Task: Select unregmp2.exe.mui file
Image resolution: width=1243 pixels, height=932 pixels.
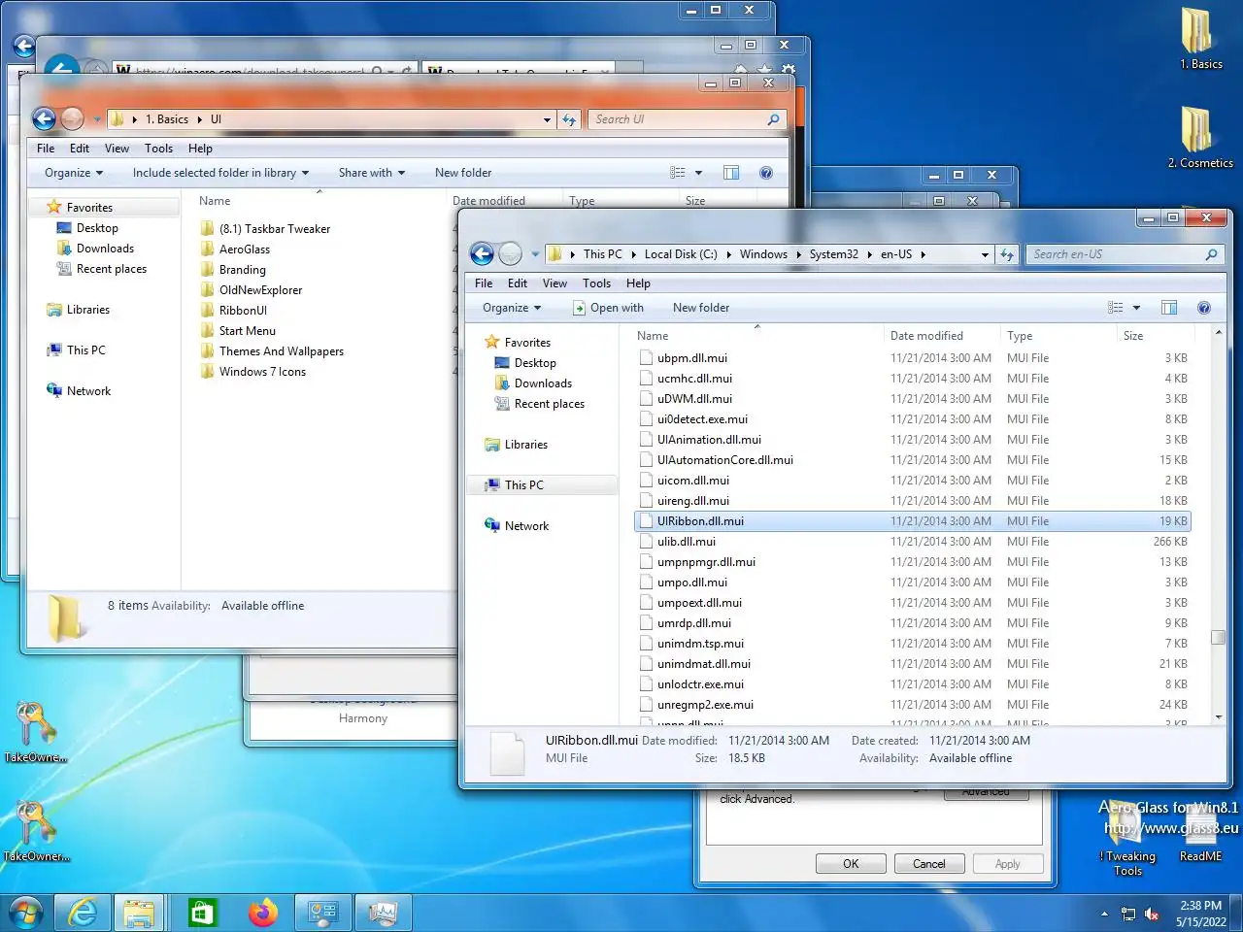Action: (x=705, y=705)
